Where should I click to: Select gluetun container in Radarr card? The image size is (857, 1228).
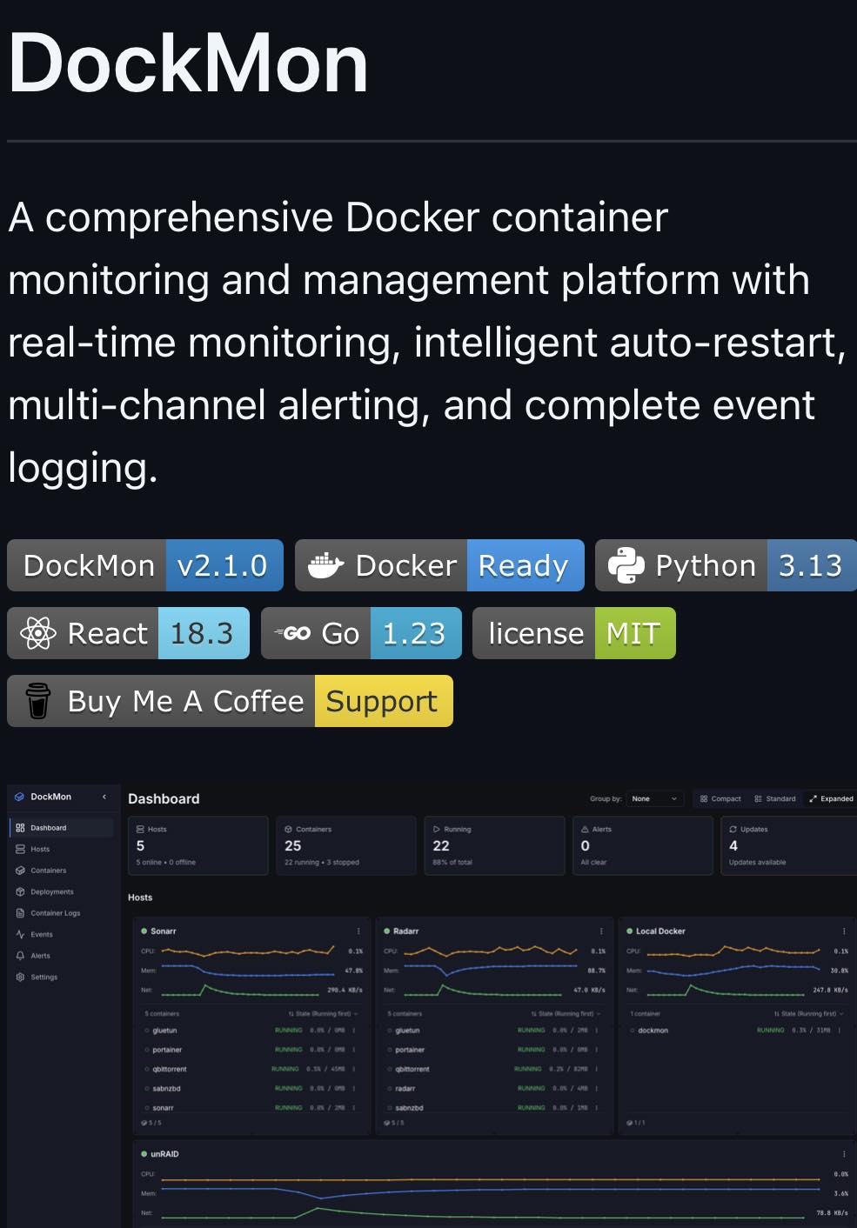(407, 1031)
